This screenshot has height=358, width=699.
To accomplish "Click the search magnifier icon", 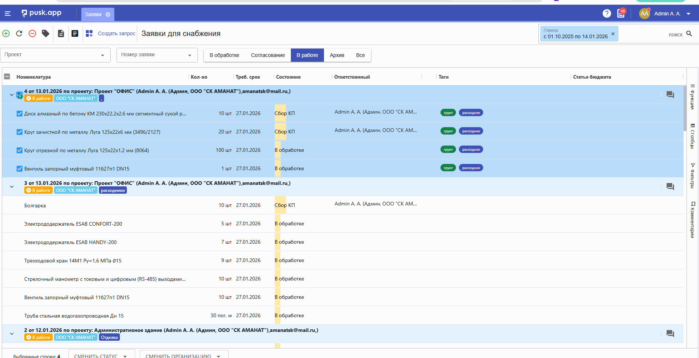I will click(689, 34).
